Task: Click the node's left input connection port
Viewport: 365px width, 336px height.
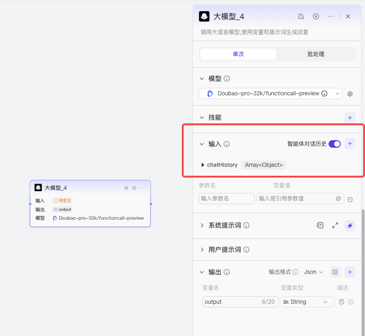Action: point(30,204)
